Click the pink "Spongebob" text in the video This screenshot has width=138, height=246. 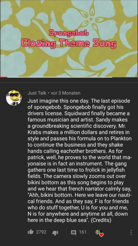(69, 32)
